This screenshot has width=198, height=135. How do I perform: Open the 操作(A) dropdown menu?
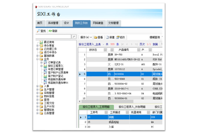pyautogui.click(x=86, y=37)
